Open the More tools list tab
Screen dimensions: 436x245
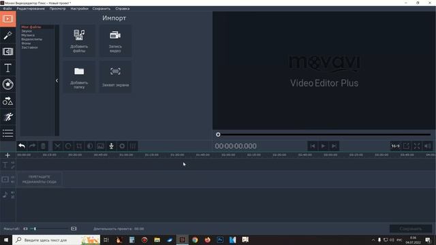point(7,133)
